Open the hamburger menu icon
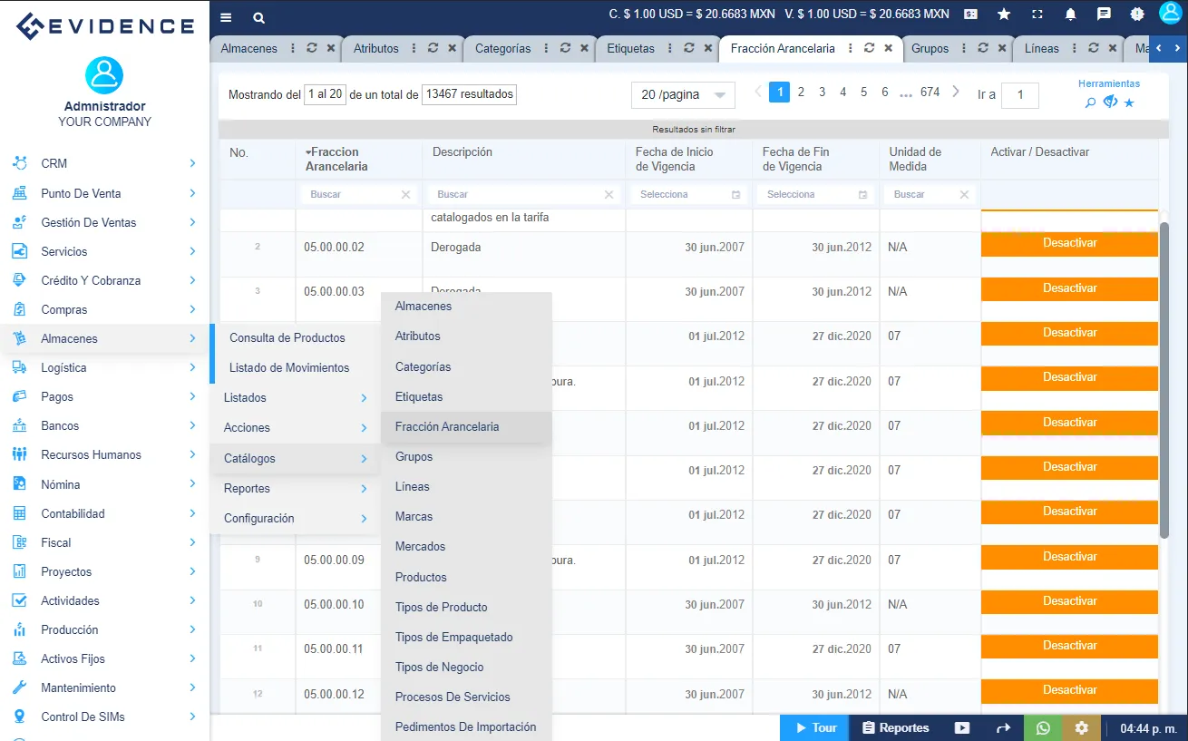 [x=225, y=16]
